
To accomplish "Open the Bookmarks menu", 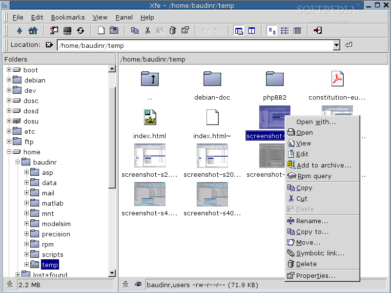I will coord(68,18).
